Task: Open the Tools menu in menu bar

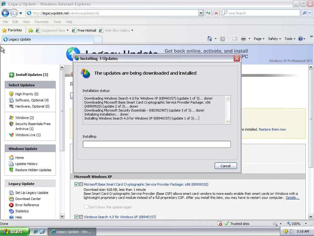Action: coord(57,22)
